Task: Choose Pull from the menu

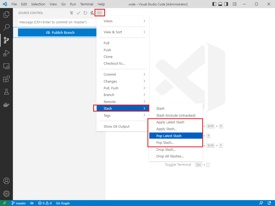Action: tap(122, 43)
